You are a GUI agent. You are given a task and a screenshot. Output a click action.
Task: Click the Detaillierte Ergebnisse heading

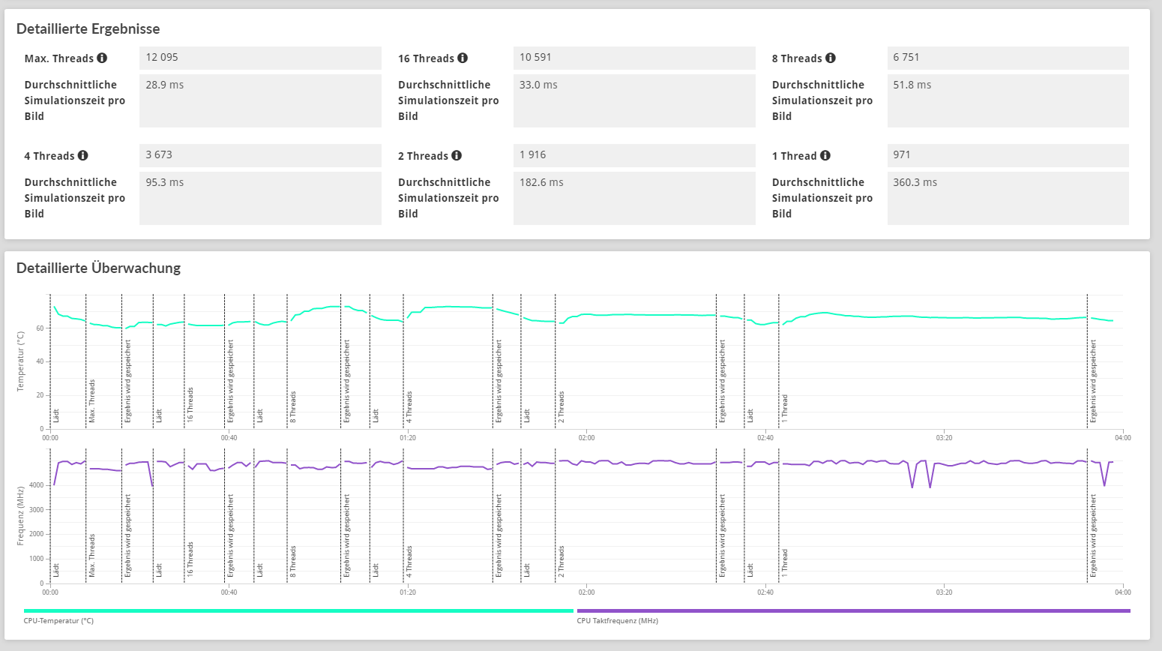(88, 28)
